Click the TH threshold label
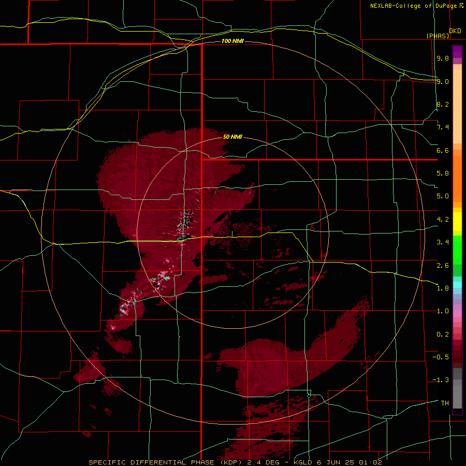This screenshot has width=466, height=466. 445,403
